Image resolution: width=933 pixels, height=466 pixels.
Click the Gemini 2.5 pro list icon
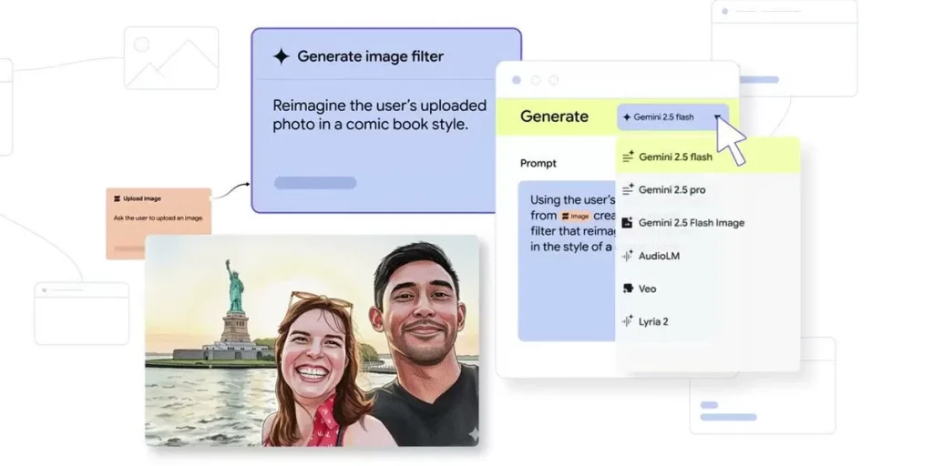(627, 190)
